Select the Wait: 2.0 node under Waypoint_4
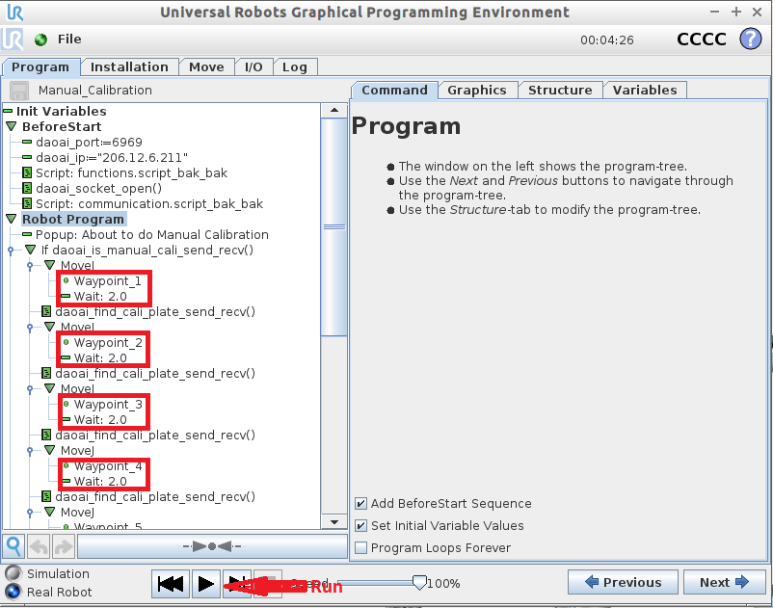This screenshot has width=773, height=608. [94, 482]
